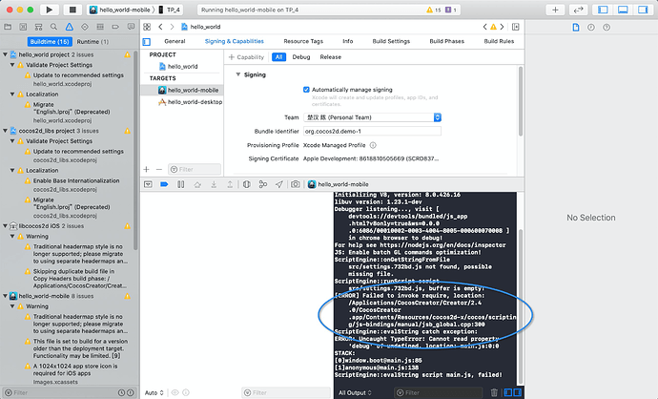Click the code review arrows button

coord(578,10)
